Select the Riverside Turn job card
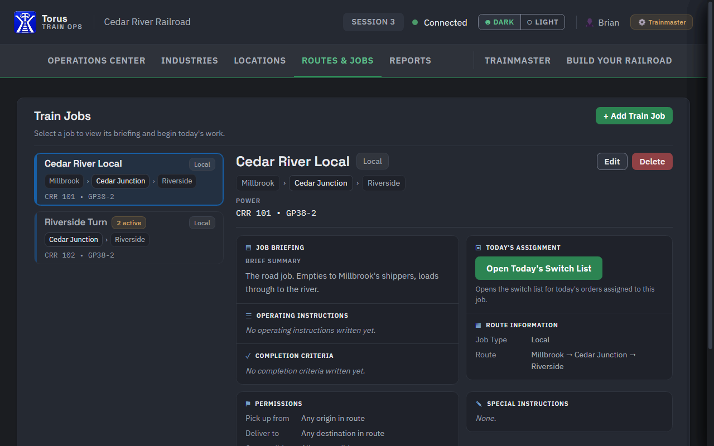The height and width of the screenshot is (446, 714). [x=129, y=237]
